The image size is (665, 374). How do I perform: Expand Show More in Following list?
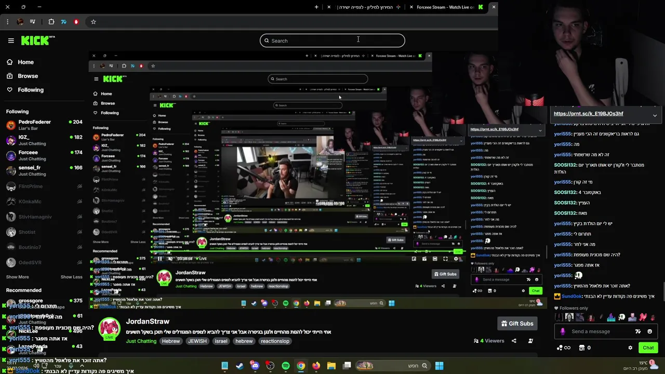(x=17, y=277)
